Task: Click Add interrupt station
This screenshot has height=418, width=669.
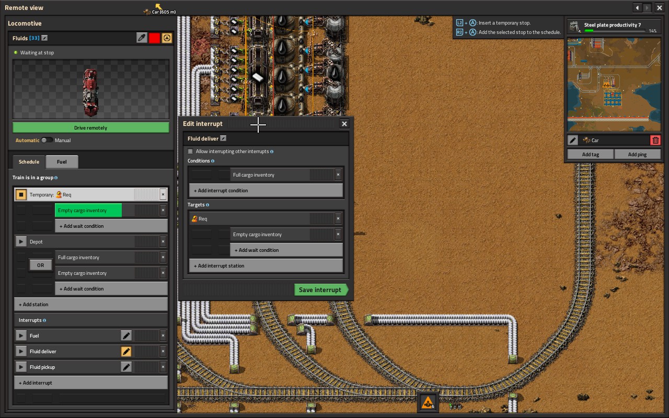Action: coord(266,265)
